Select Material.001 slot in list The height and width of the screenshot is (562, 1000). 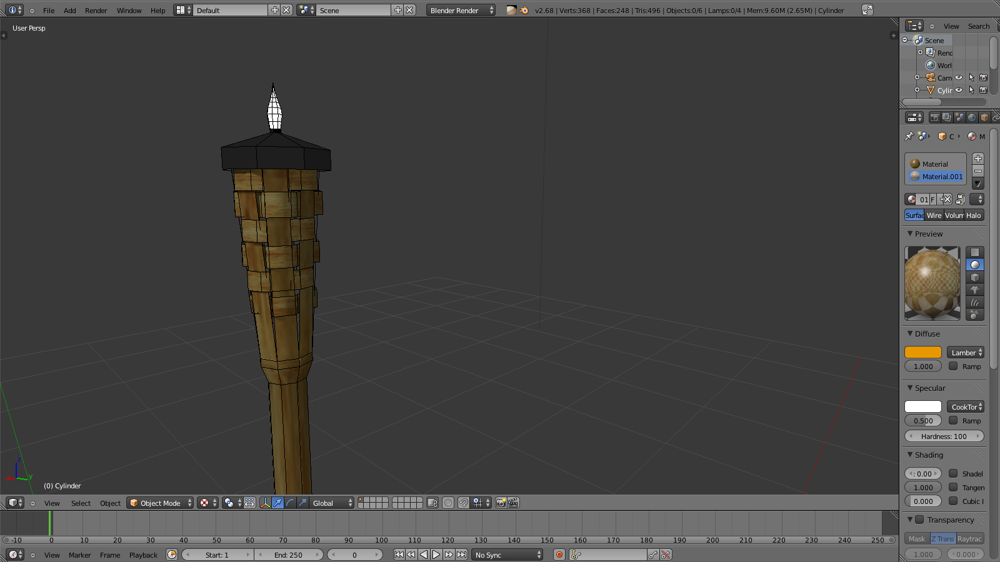(x=936, y=177)
